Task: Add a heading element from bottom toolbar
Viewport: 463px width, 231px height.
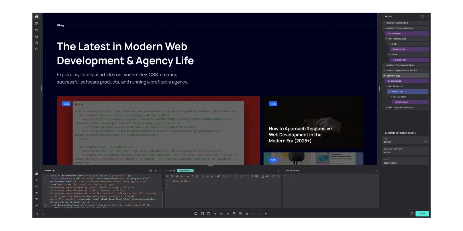Action: pos(215,214)
